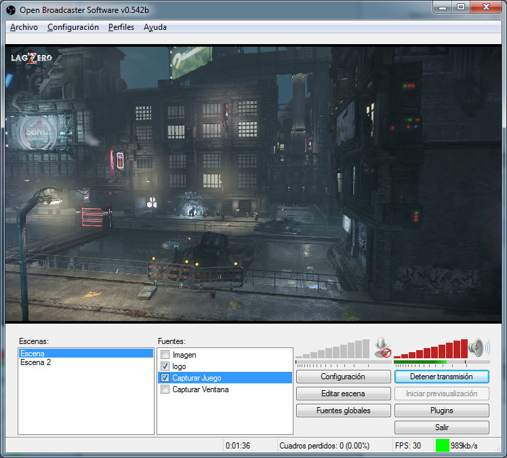The width and height of the screenshot is (507, 458).
Task: Click the Cuadros perdidos status text
Action: (x=324, y=446)
